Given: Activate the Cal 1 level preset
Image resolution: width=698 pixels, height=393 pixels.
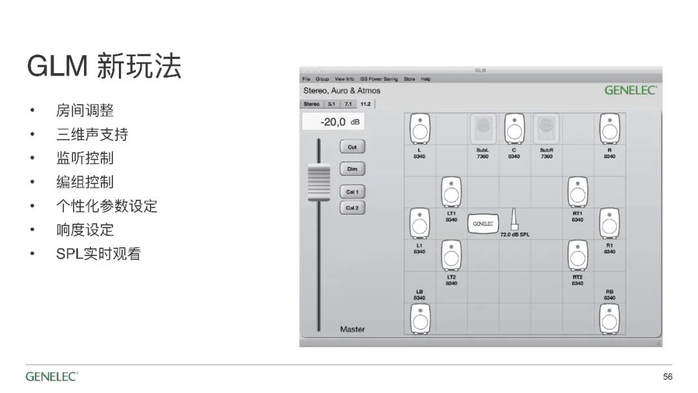Looking at the screenshot, I should [352, 192].
